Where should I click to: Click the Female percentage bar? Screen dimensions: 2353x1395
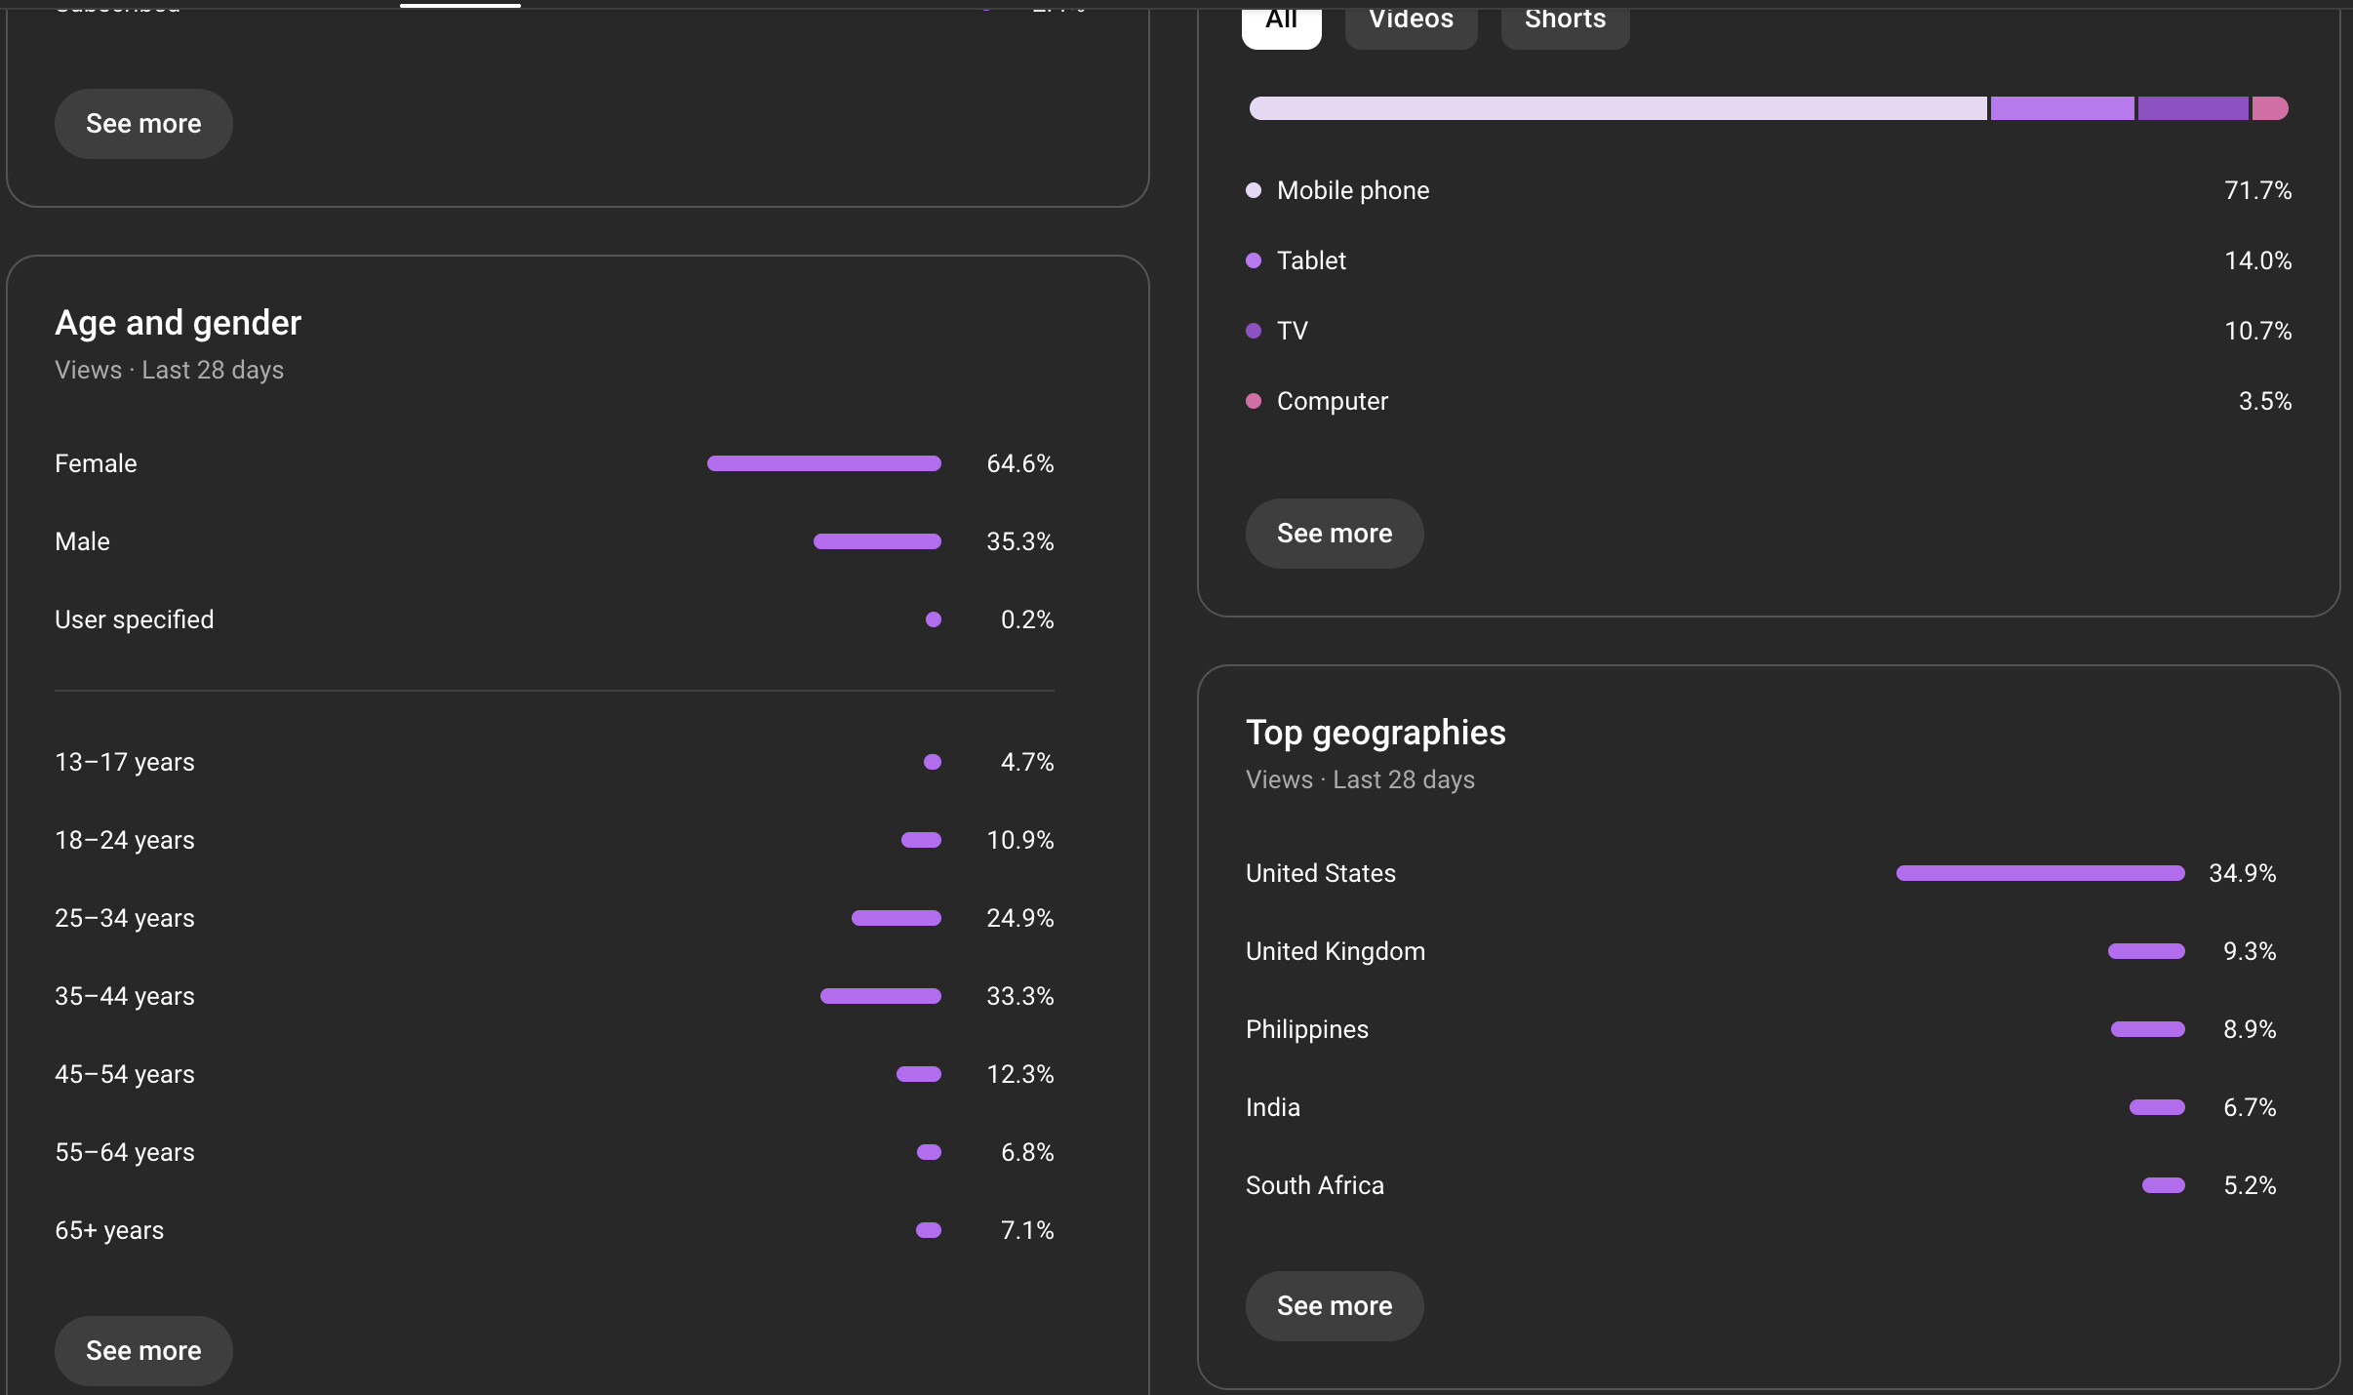824,463
